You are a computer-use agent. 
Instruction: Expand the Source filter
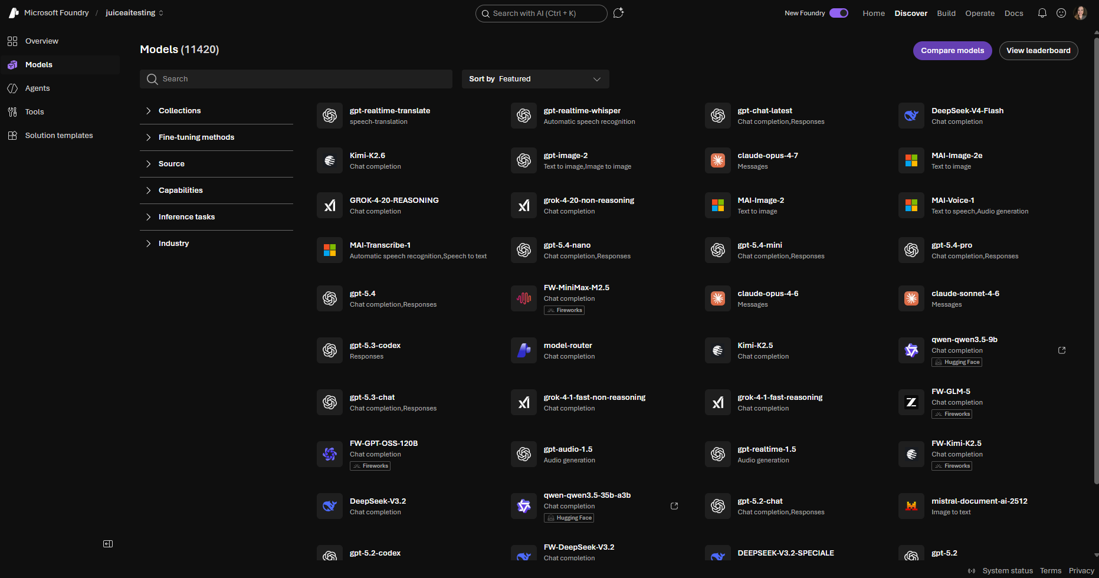click(x=216, y=164)
